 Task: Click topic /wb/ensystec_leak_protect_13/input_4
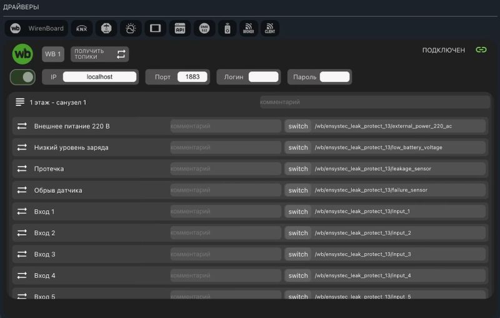tap(363, 275)
